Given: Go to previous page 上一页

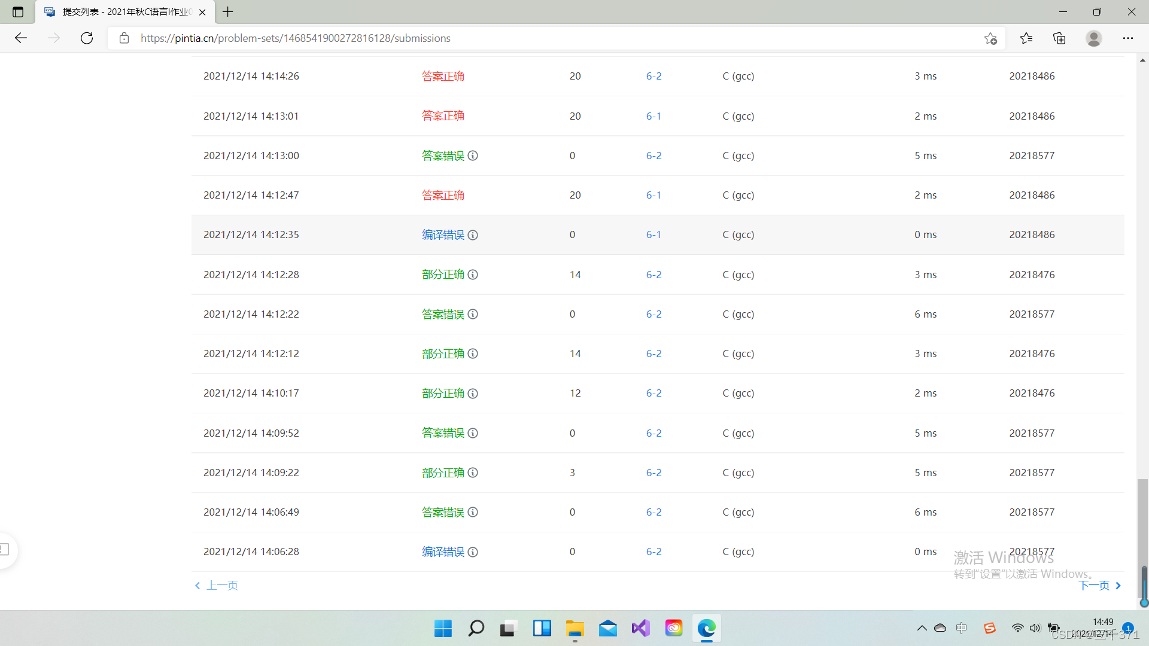Looking at the screenshot, I should click(x=217, y=586).
